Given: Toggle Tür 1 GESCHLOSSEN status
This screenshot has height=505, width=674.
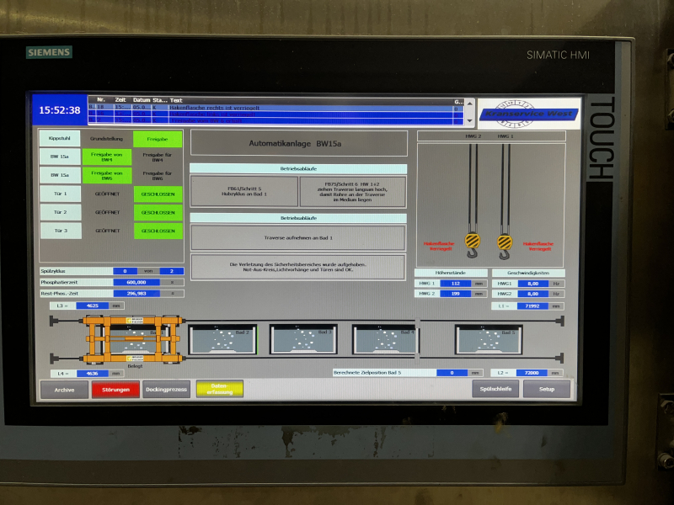Looking at the screenshot, I should pyautogui.click(x=158, y=194).
